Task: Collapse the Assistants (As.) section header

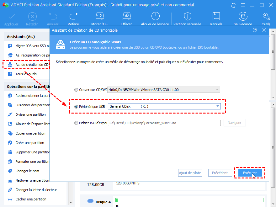Action: click(x=27, y=37)
